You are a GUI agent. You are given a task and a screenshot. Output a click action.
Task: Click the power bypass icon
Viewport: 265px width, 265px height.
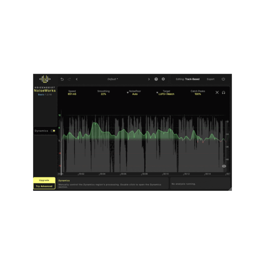pyautogui.click(x=223, y=79)
